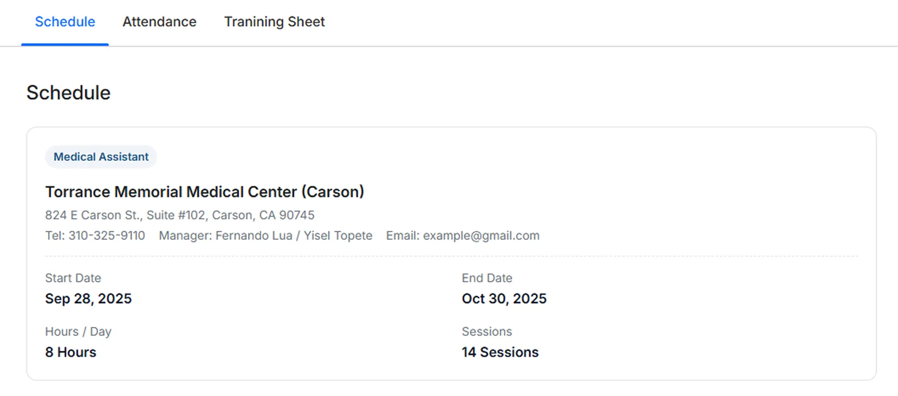Screen dimensions: 898x396
Task: Click the Start Date label
Action: 73,278
